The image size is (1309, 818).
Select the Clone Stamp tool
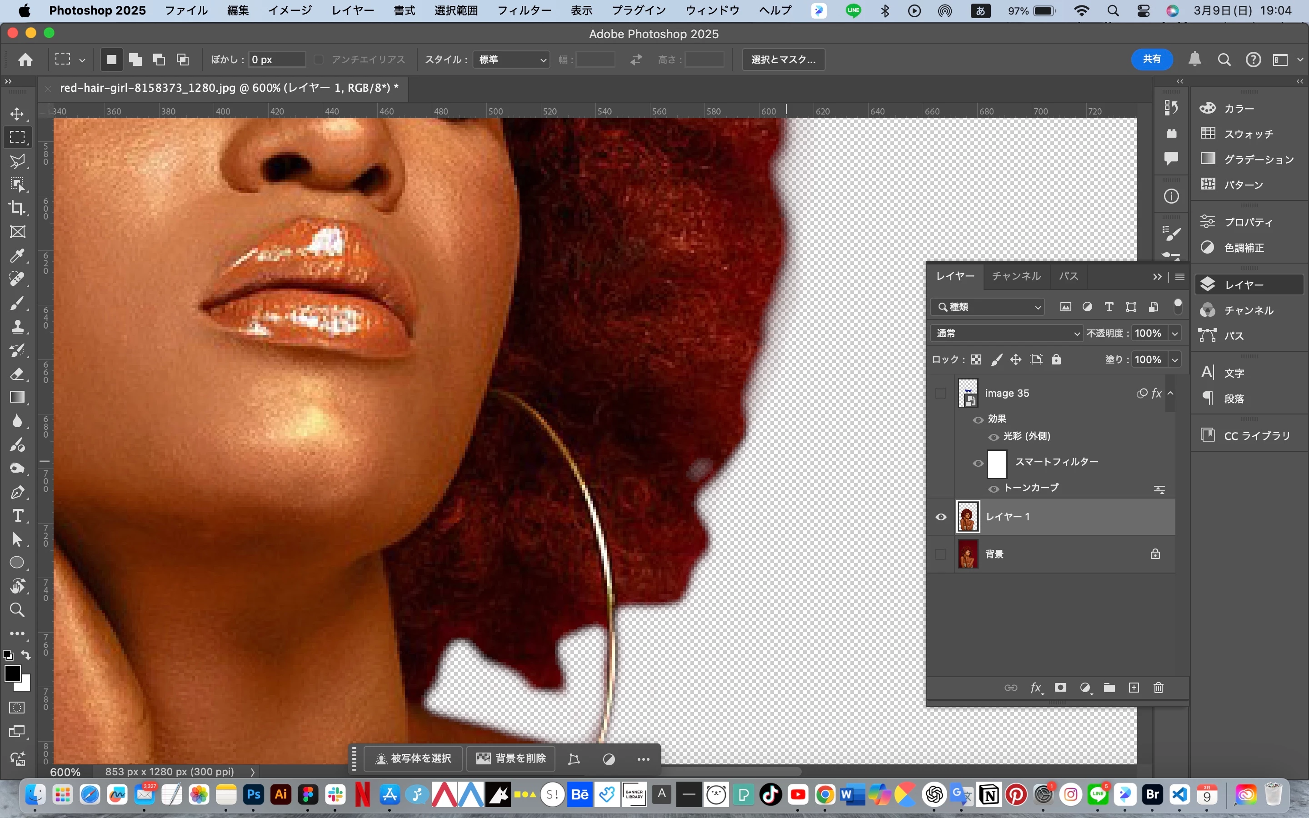(17, 326)
